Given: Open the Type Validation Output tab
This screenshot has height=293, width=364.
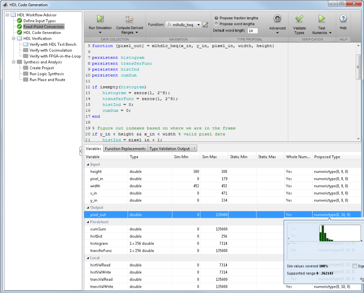Looking at the screenshot, I should 170,148.
